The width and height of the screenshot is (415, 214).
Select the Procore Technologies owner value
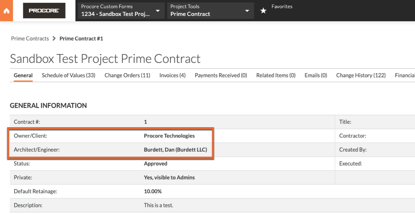click(x=169, y=136)
